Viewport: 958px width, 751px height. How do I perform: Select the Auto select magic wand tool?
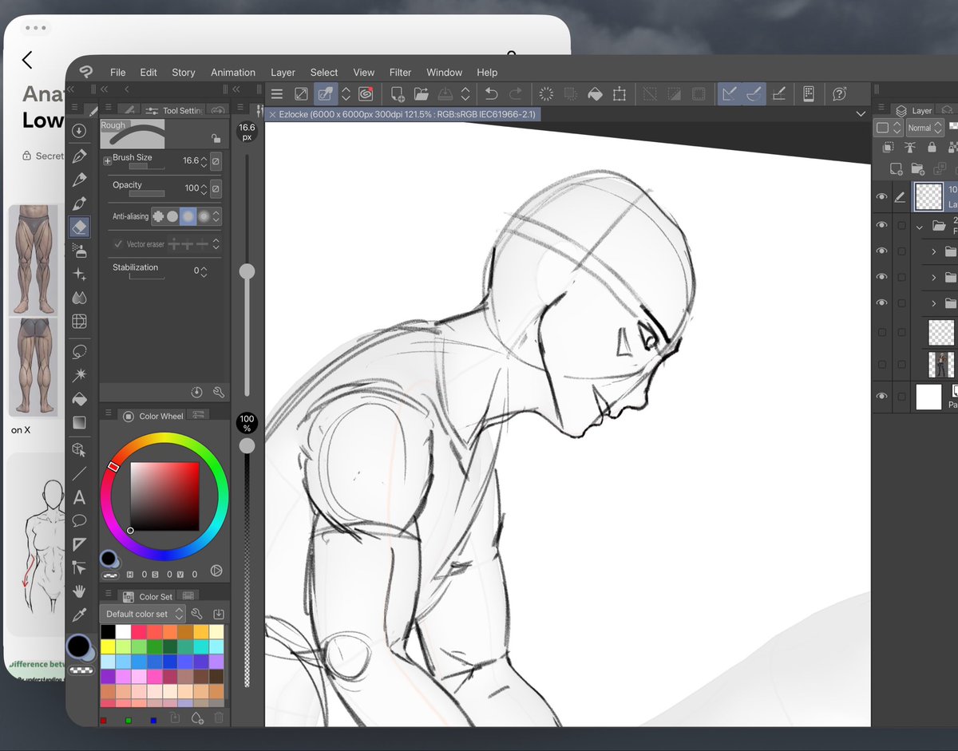click(x=79, y=375)
